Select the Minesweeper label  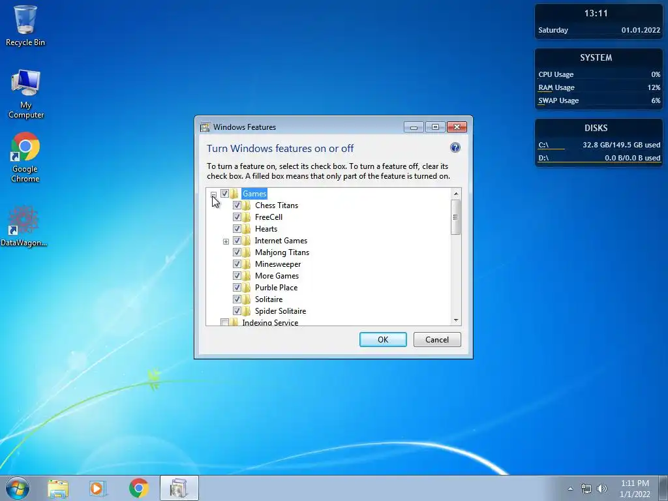pyautogui.click(x=278, y=264)
